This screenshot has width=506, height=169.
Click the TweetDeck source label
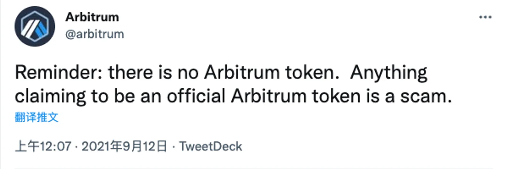(x=211, y=146)
